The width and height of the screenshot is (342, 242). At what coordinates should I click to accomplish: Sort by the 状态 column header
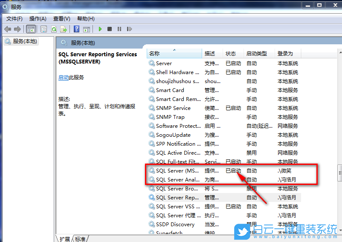point(233,54)
